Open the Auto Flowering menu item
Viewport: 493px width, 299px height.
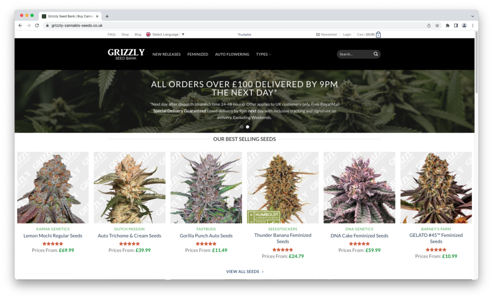232,54
